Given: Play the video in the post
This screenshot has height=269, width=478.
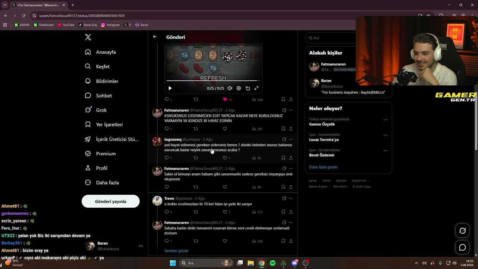Looking at the screenshot, I should click(170, 88).
